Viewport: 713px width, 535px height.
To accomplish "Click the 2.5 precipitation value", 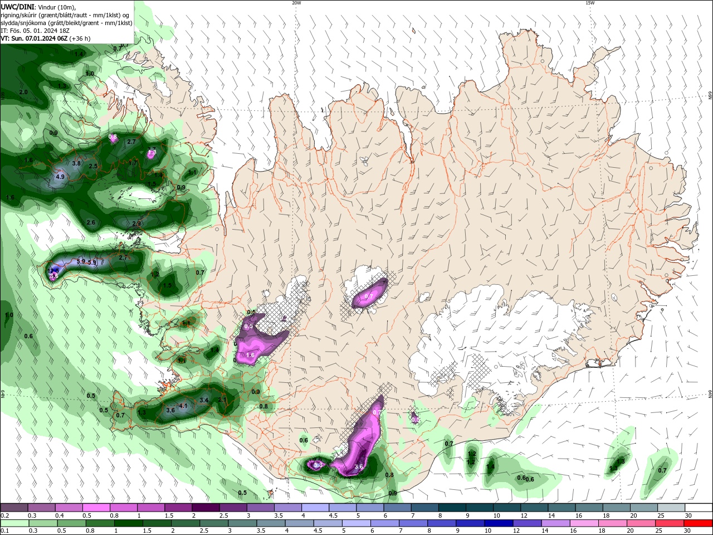I will click(93, 166).
